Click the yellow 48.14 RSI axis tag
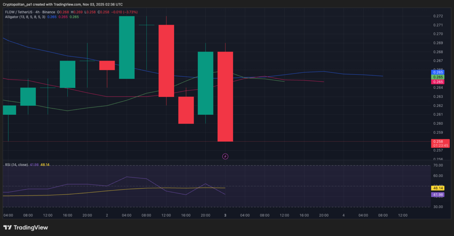This screenshot has width=454, height=236. point(438,188)
